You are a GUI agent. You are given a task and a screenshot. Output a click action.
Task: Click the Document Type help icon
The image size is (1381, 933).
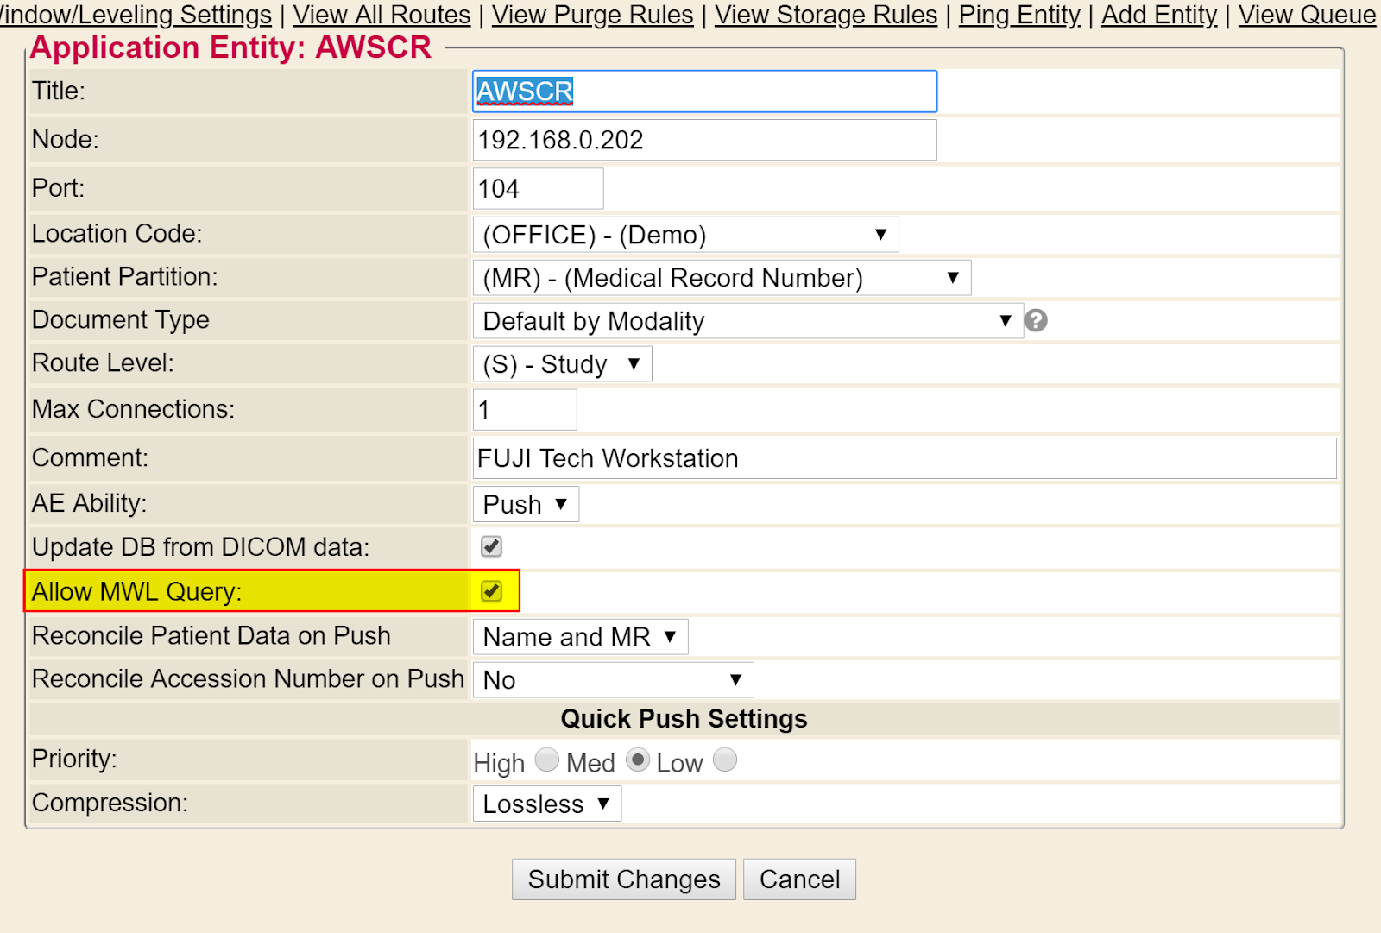[1036, 321]
